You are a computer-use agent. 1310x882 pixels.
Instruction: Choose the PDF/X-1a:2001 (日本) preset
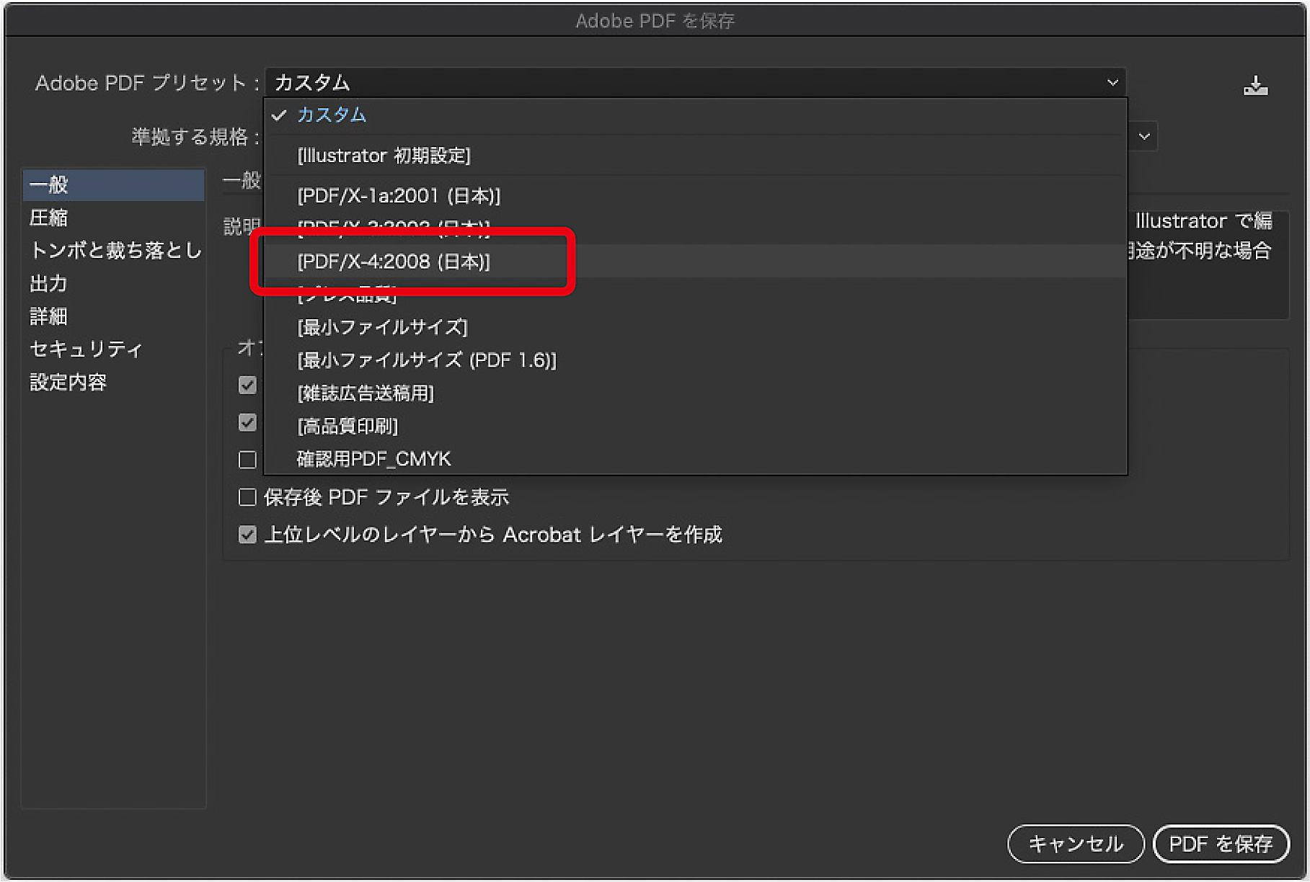(x=399, y=195)
